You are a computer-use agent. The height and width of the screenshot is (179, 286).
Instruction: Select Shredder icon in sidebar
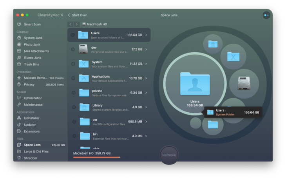point(19,158)
